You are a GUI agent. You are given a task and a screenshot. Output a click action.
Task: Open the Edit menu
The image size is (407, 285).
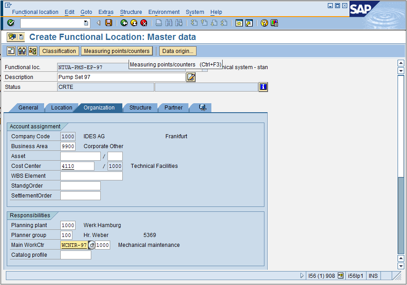[69, 12]
